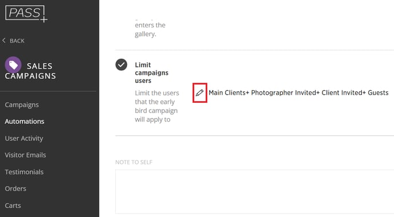
Task: Open the Campaigns section
Action: click(x=22, y=105)
